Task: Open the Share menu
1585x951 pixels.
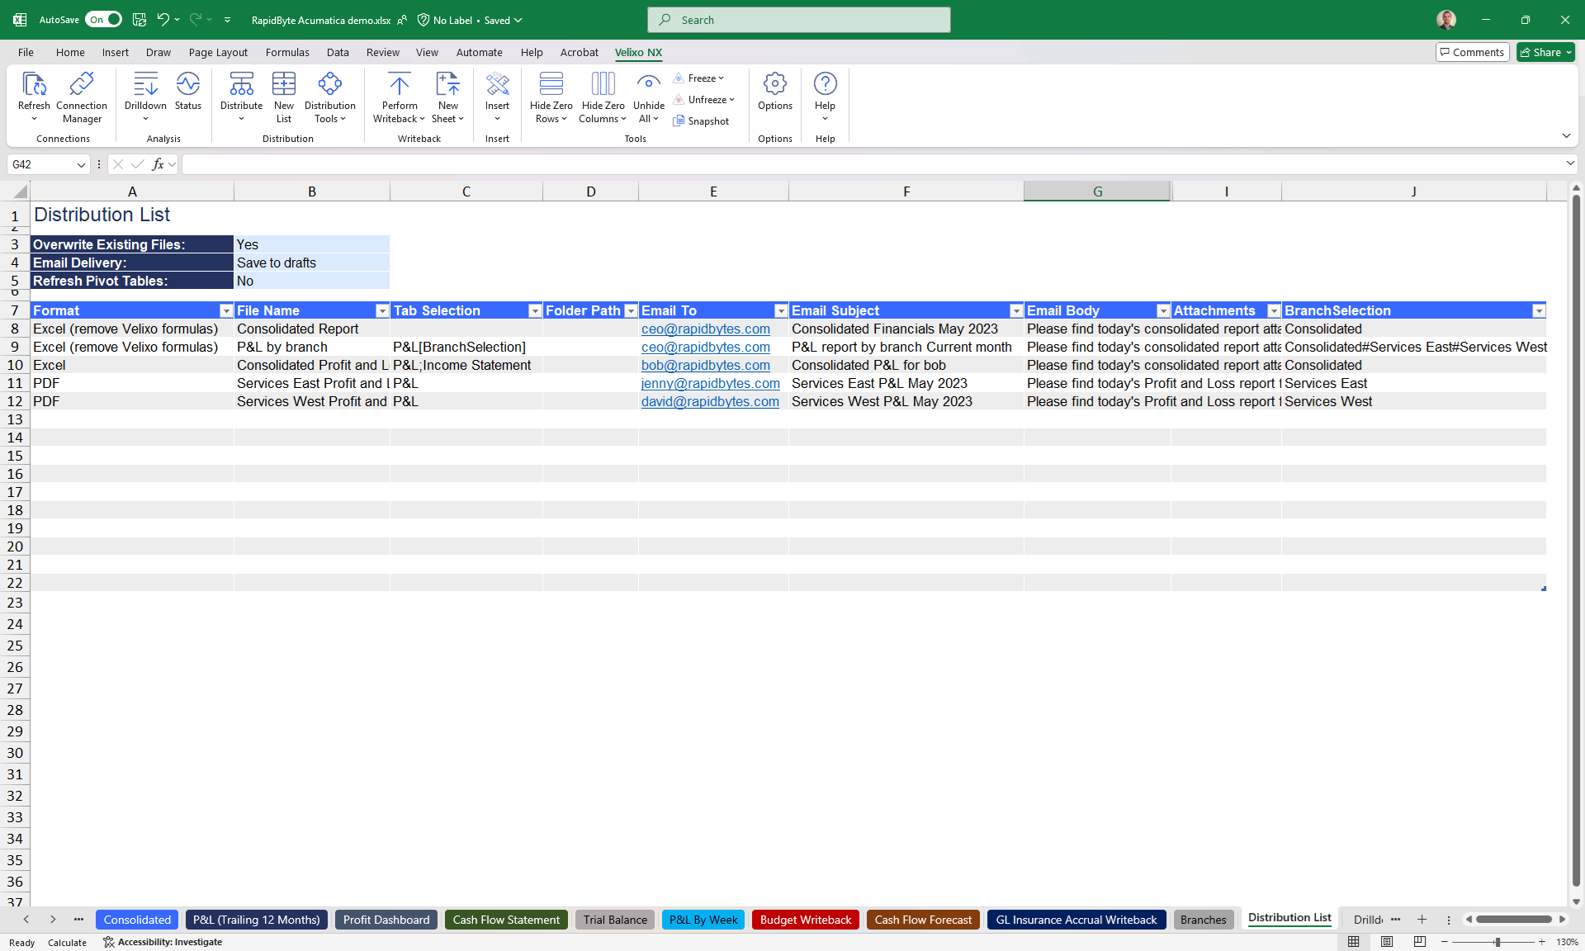Action: [1543, 52]
